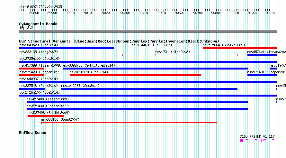This screenshot has height=158, width=286.
Task: Click the esv1244631 (Levy2007) label
Action: (152, 45)
